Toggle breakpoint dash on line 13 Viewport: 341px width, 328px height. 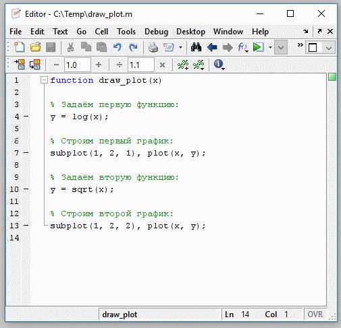point(26,226)
